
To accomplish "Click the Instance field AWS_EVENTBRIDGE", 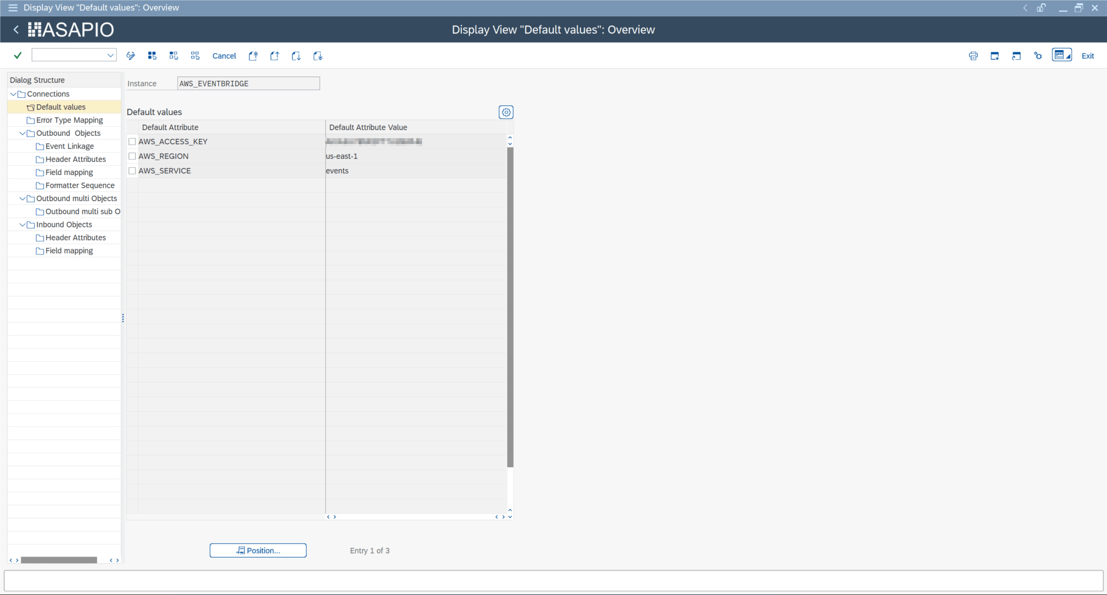I will coord(248,84).
